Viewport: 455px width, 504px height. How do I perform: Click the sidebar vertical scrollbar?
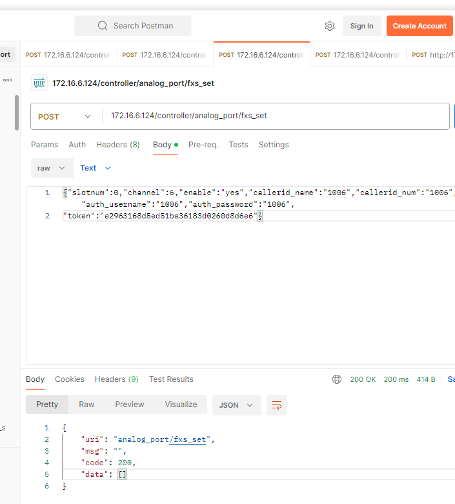pos(17,112)
